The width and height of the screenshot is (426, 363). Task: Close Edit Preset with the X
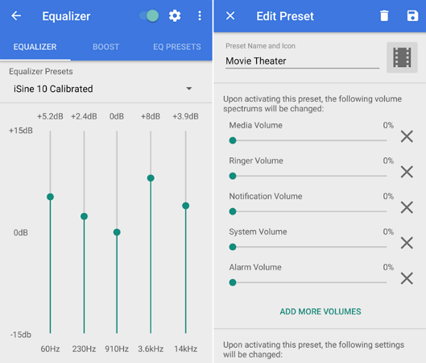coord(230,16)
